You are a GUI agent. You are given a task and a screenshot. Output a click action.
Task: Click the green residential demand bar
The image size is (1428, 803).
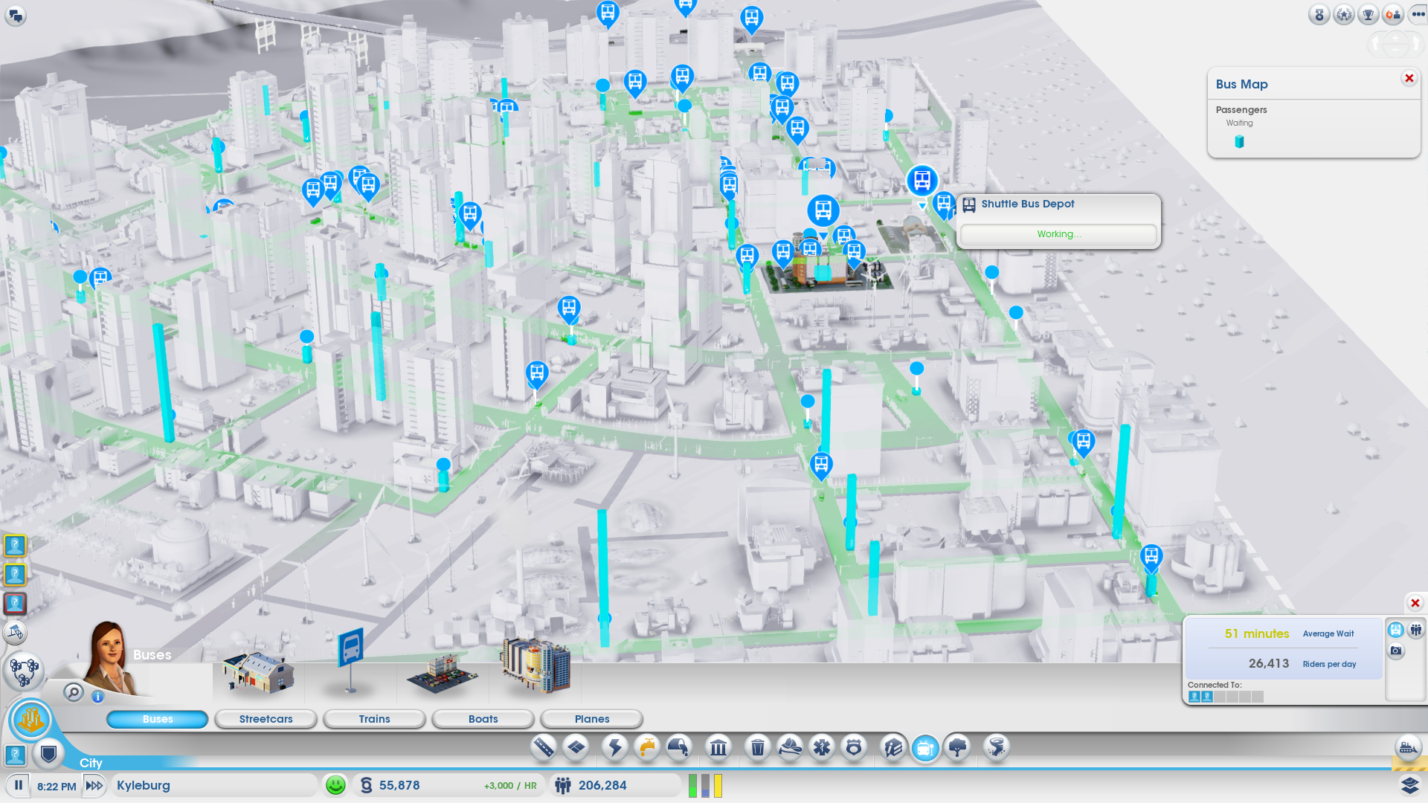tap(693, 784)
